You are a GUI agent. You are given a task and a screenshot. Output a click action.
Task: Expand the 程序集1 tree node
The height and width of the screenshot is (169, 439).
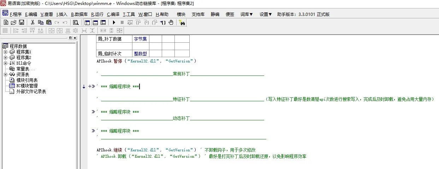[6, 52]
